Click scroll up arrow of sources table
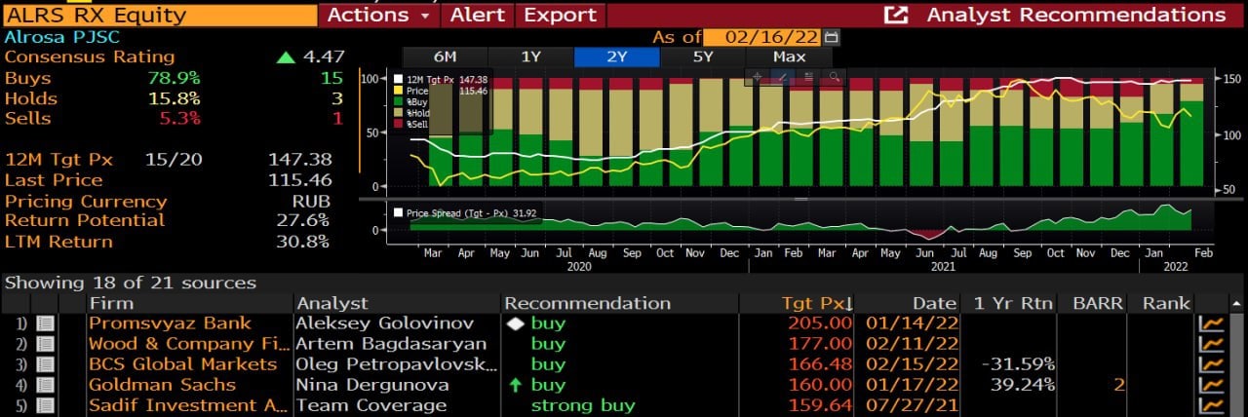This screenshot has width=1248, height=417. (x=1238, y=303)
